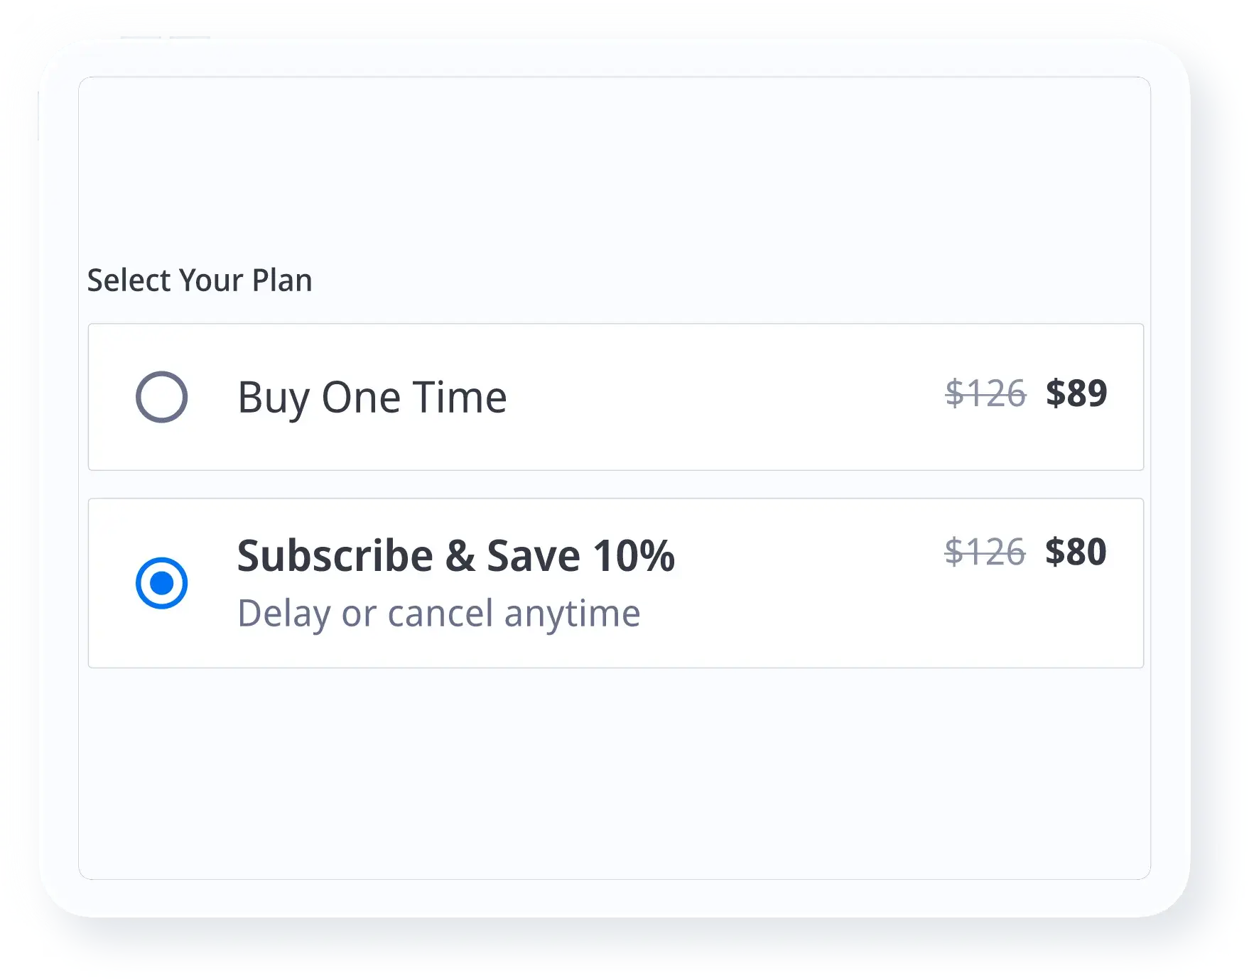
Task: Click crossed-out $126 in Subscribe row
Action: click(985, 552)
